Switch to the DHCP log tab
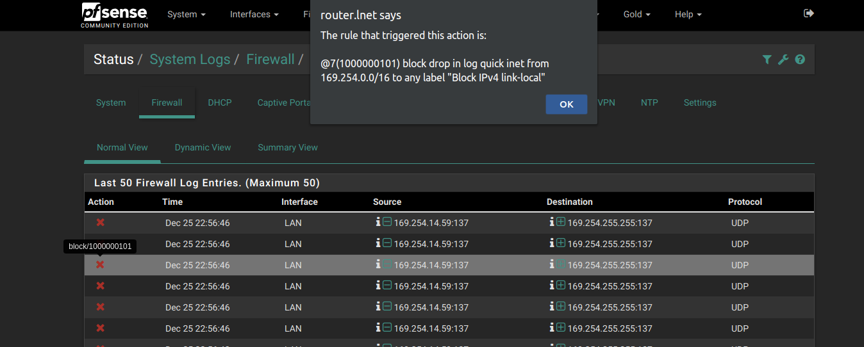Screen dimensions: 864x347 click(x=220, y=102)
